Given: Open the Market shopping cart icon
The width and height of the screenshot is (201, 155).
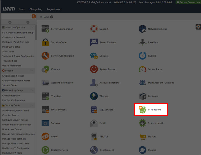Looking at the screenshot, I should (142, 137).
